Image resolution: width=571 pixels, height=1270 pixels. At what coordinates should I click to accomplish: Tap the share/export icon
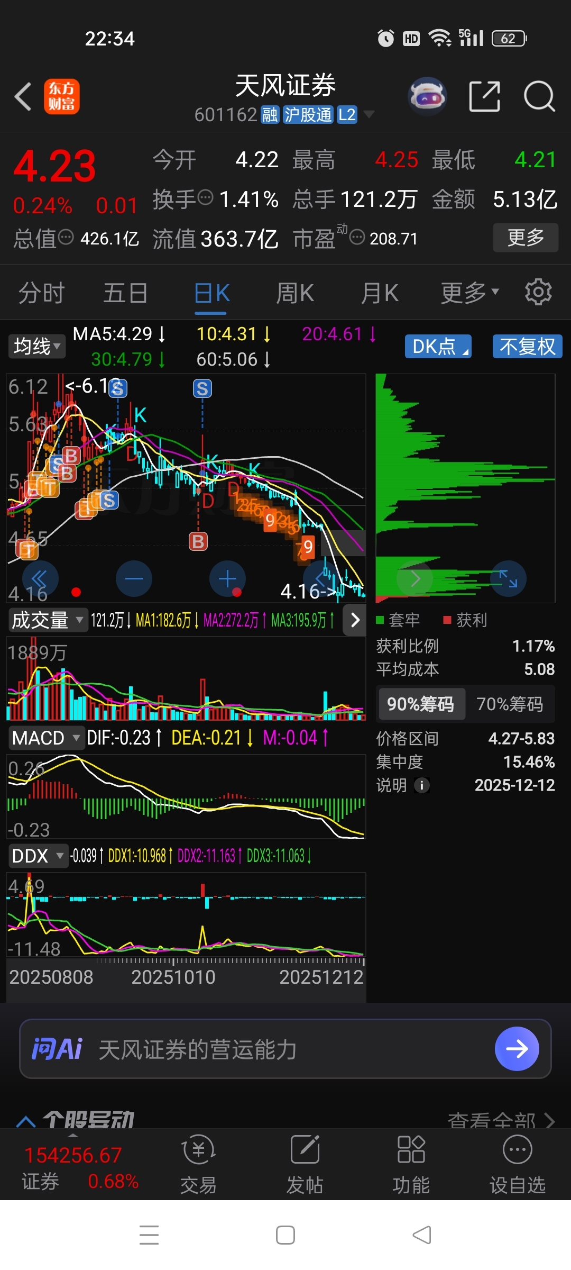[x=484, y=96]
